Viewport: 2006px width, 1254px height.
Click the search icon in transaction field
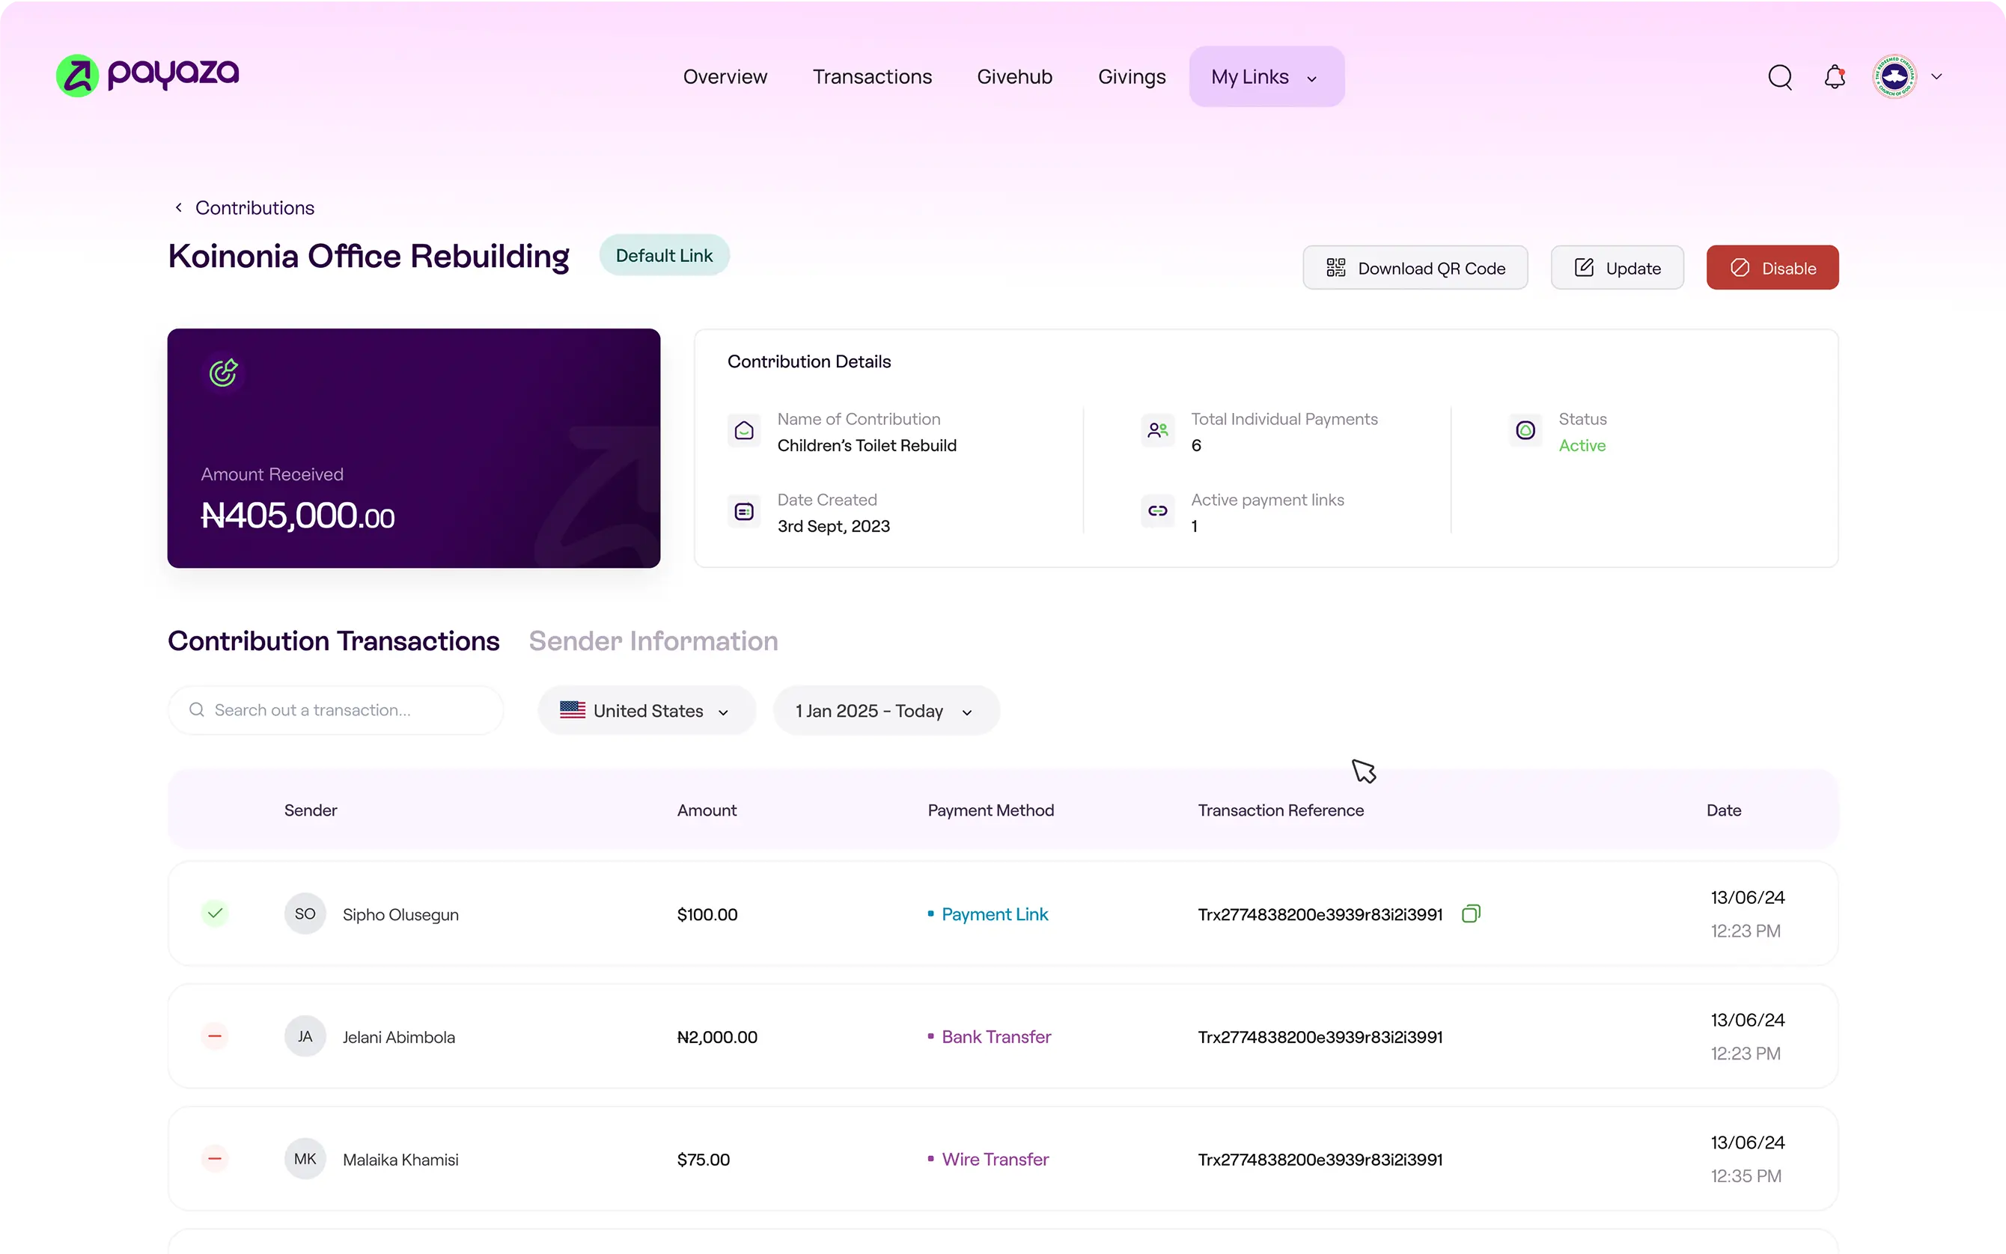[197, 710]
